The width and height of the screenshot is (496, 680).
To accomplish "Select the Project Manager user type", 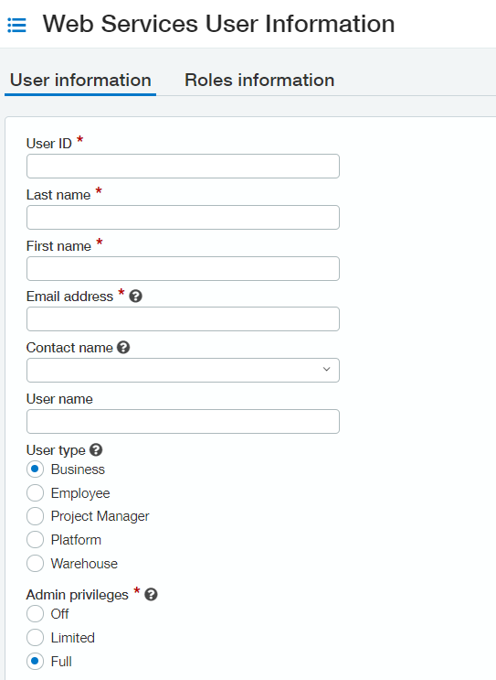I will point(35,516).
